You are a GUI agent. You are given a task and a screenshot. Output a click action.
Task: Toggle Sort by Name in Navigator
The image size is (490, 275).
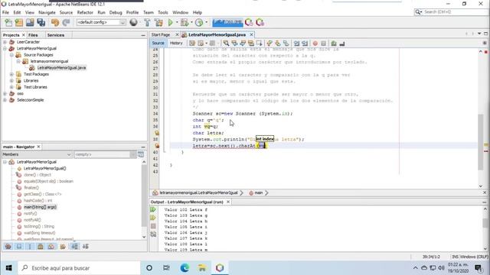(x=74, y=246)
